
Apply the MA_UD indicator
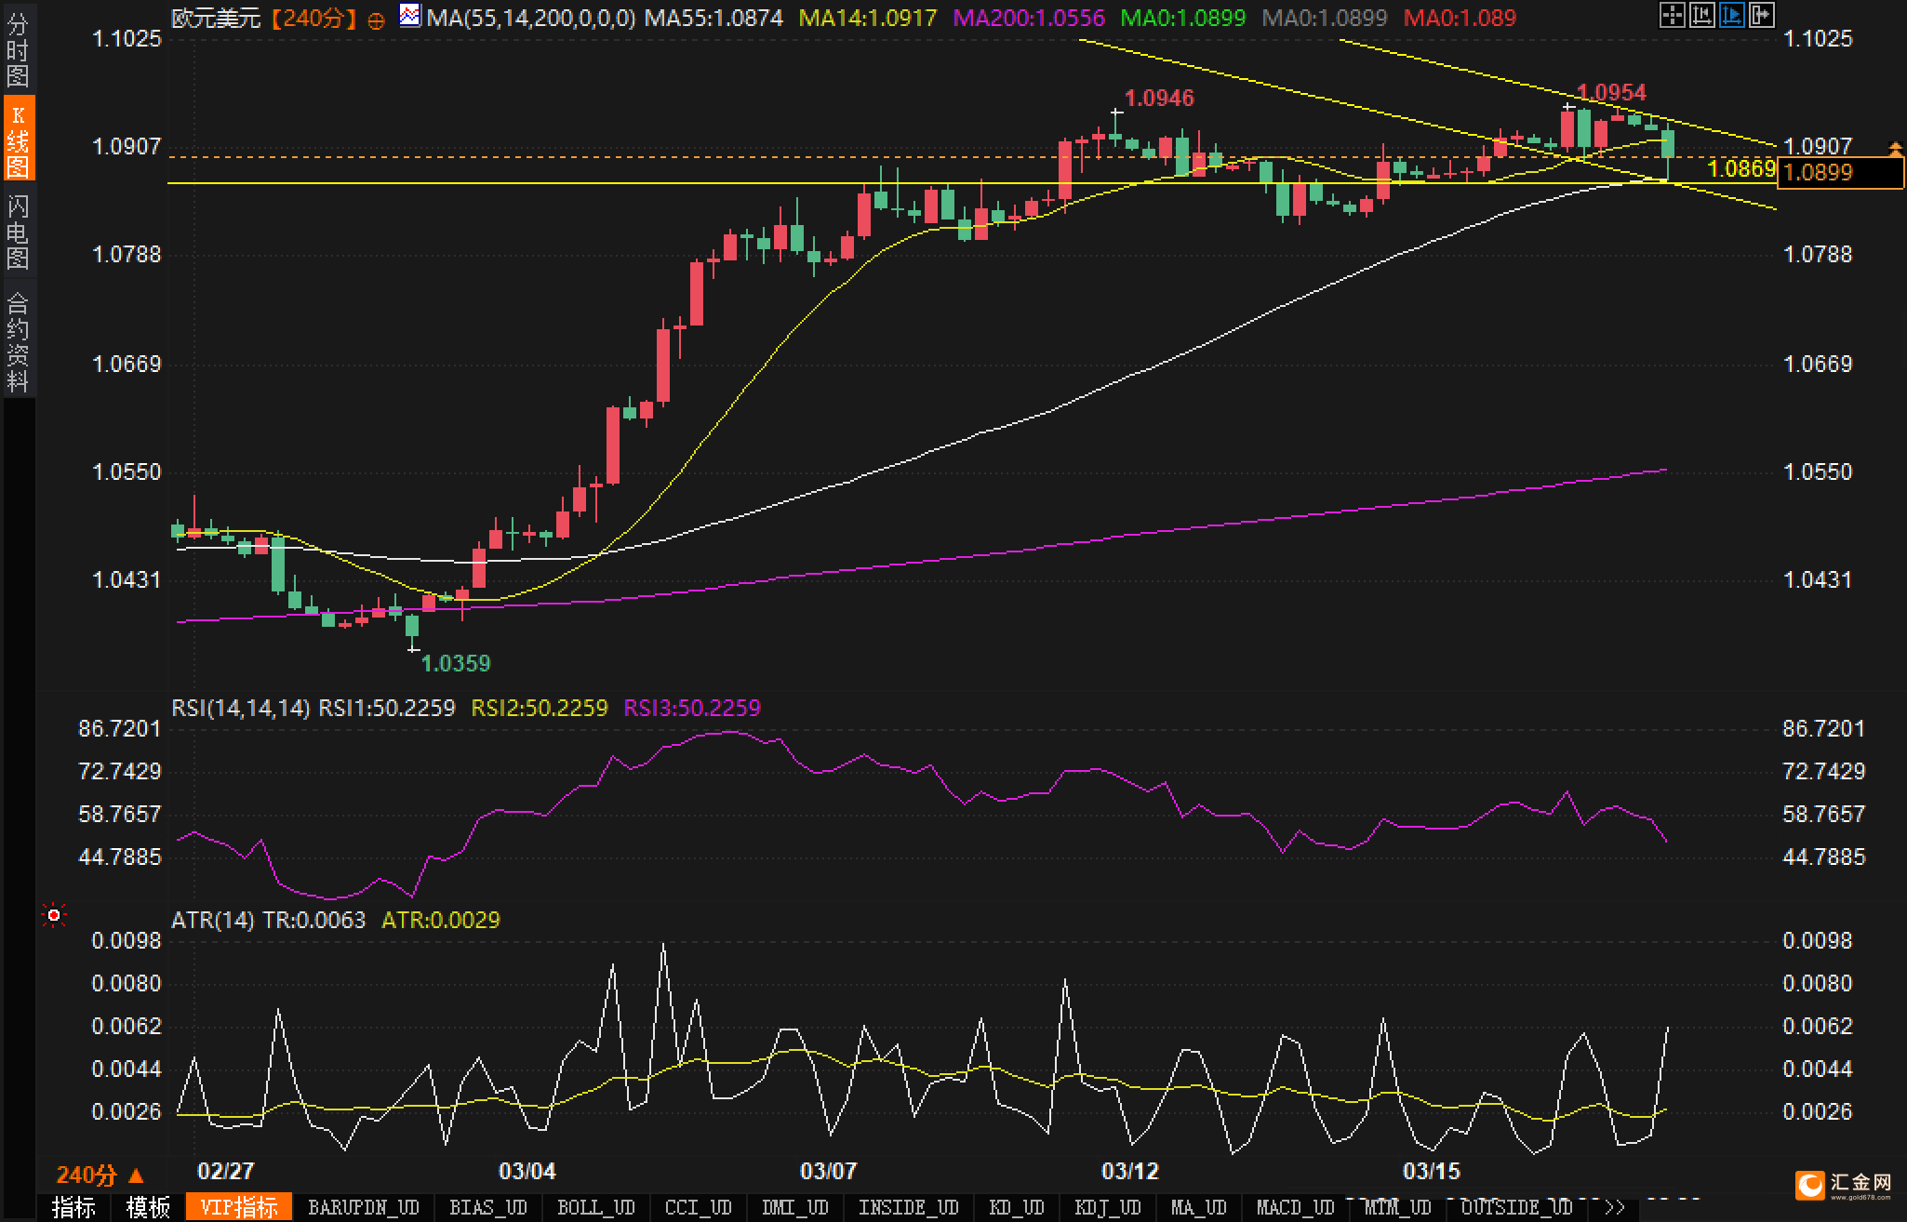[x=1198, y=1208]
